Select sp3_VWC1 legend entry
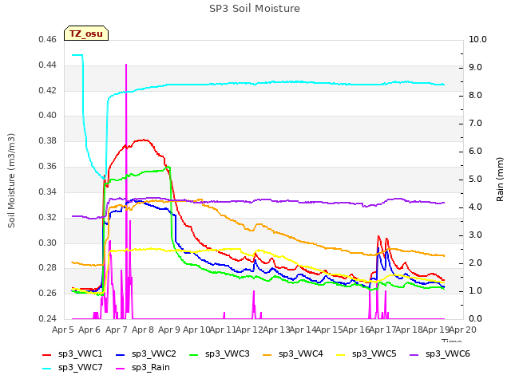 coord(73,354)
